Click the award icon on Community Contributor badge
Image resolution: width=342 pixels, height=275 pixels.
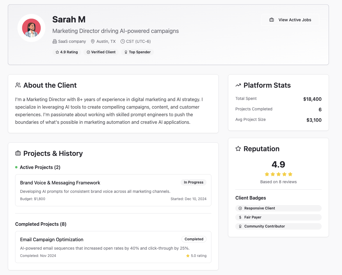[x=240, y=226]
